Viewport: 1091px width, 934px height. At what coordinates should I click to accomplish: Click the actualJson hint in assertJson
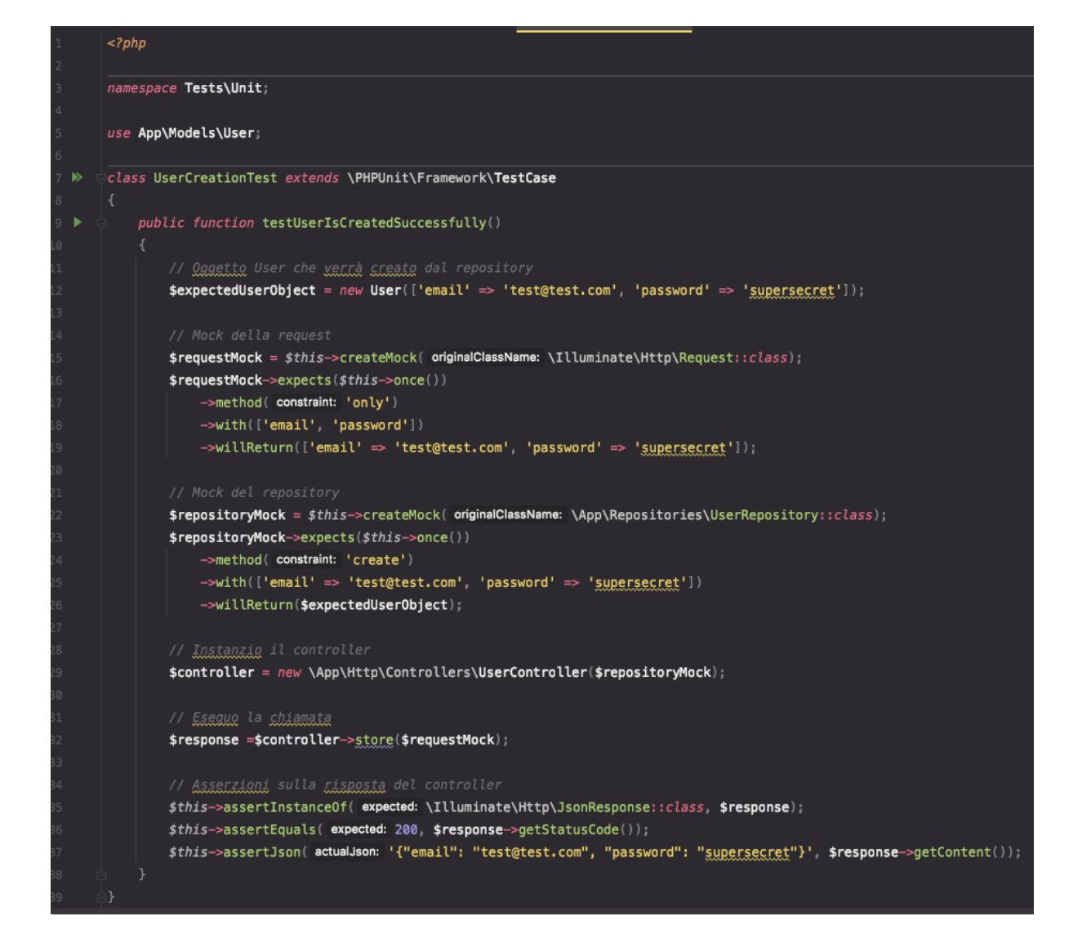click(x=347, y=852)
